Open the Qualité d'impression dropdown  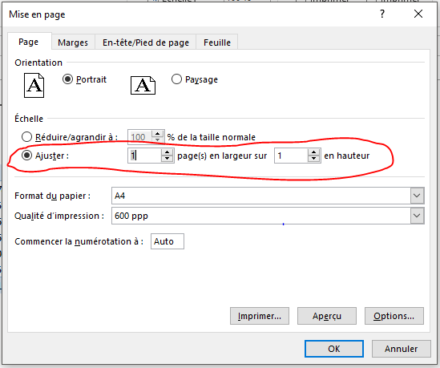tap(417, 216)
